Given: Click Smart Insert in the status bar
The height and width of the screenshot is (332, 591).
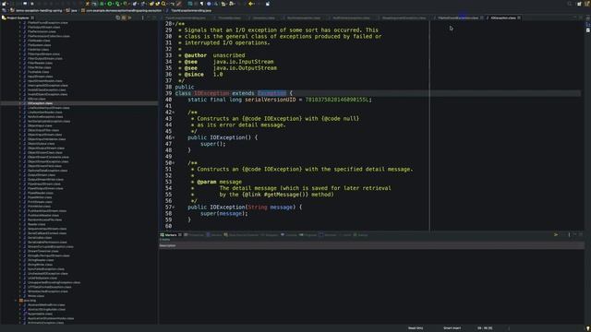Looking at the screenshot, I should 452,328.
